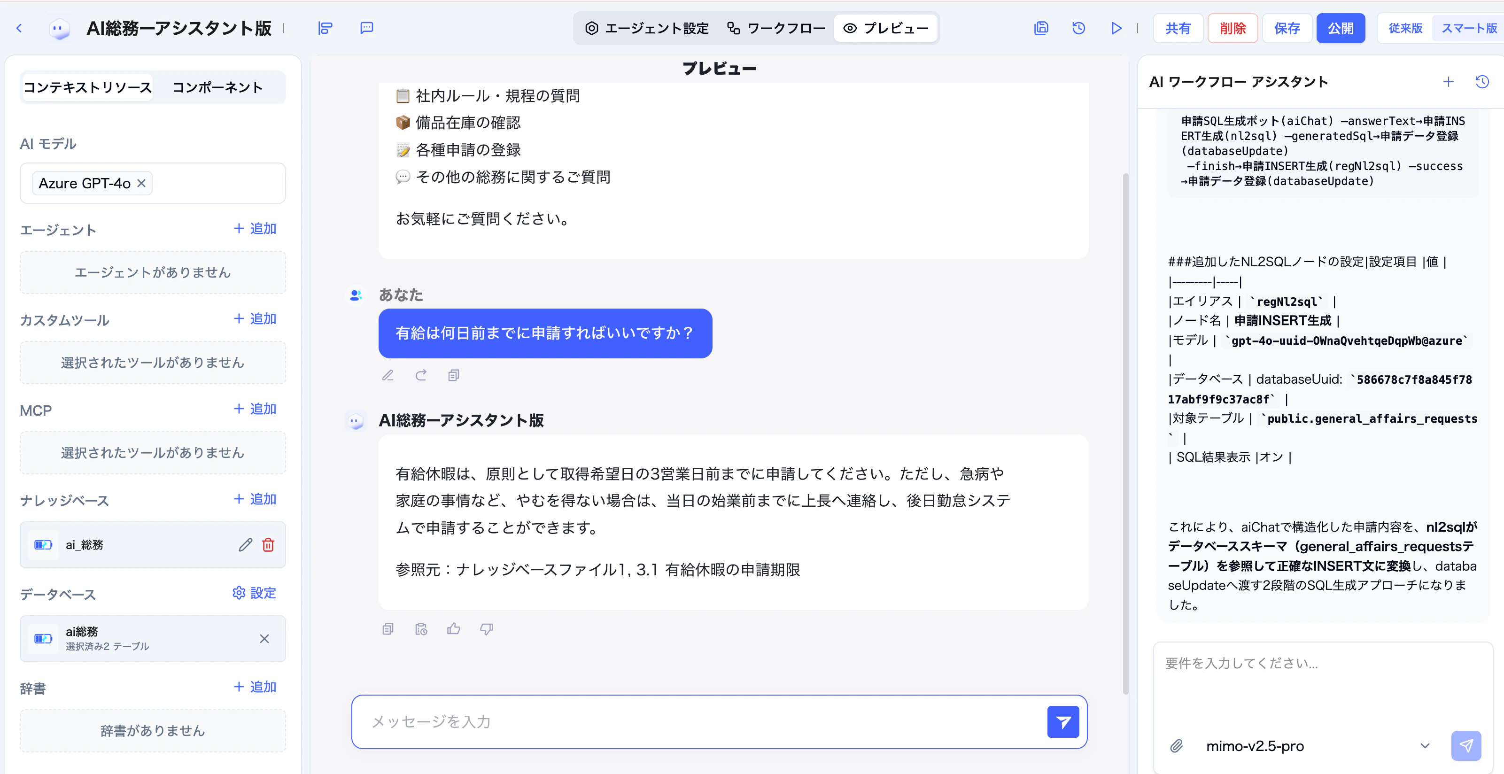Open the ワークフロー tab
Screen dimensions: 1504x774
776,28
